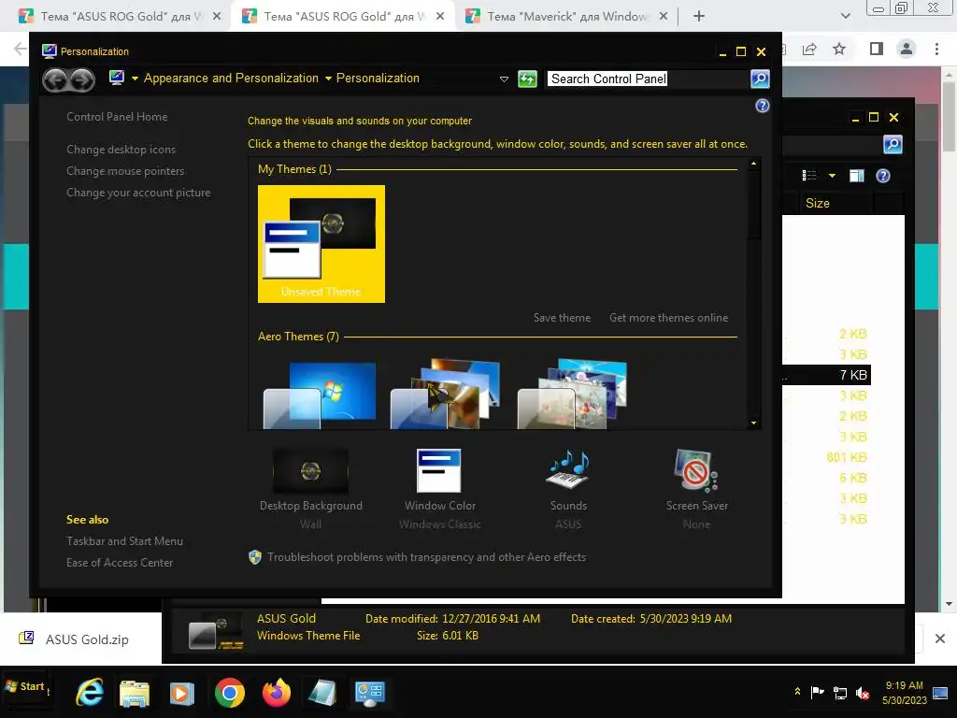Click the search magnifier in the Explorer window

(893, 145)
